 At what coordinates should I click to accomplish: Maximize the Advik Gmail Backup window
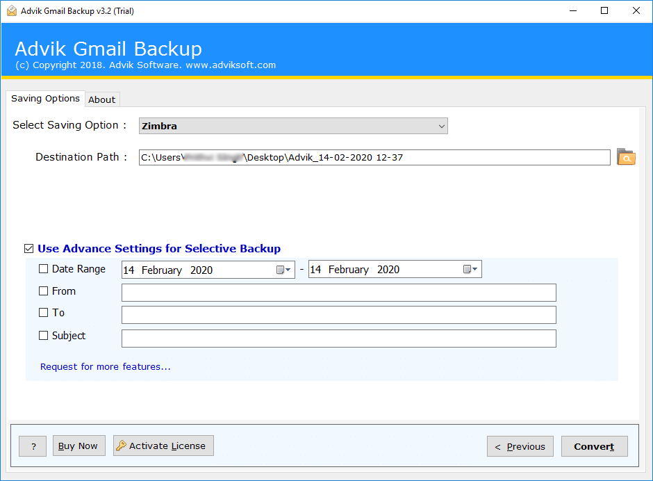(604, 11)
